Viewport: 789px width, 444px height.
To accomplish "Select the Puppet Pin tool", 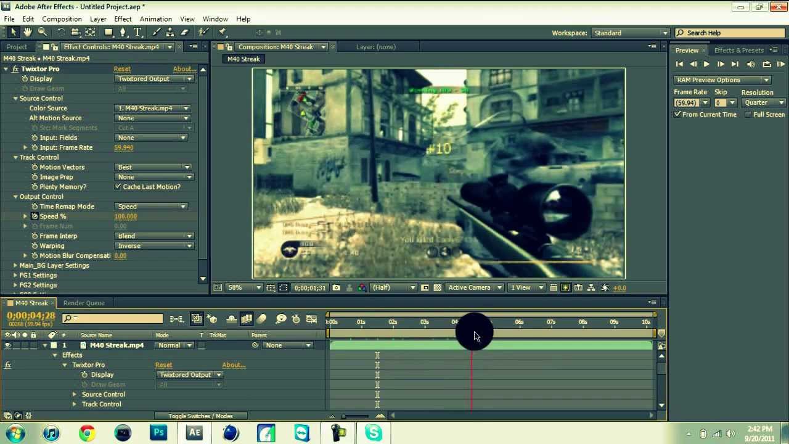I will tap(223, 32).
